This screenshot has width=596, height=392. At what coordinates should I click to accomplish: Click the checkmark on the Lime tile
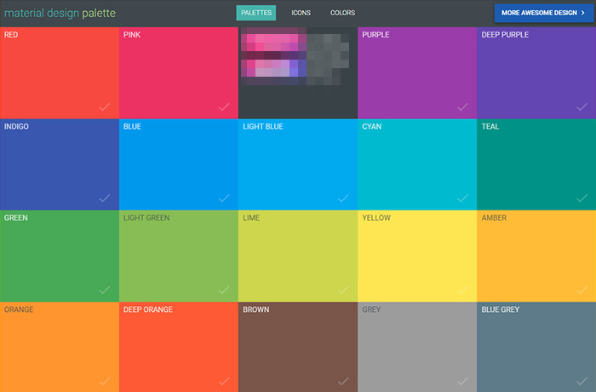pyautogui.click(x=343, y=290)
